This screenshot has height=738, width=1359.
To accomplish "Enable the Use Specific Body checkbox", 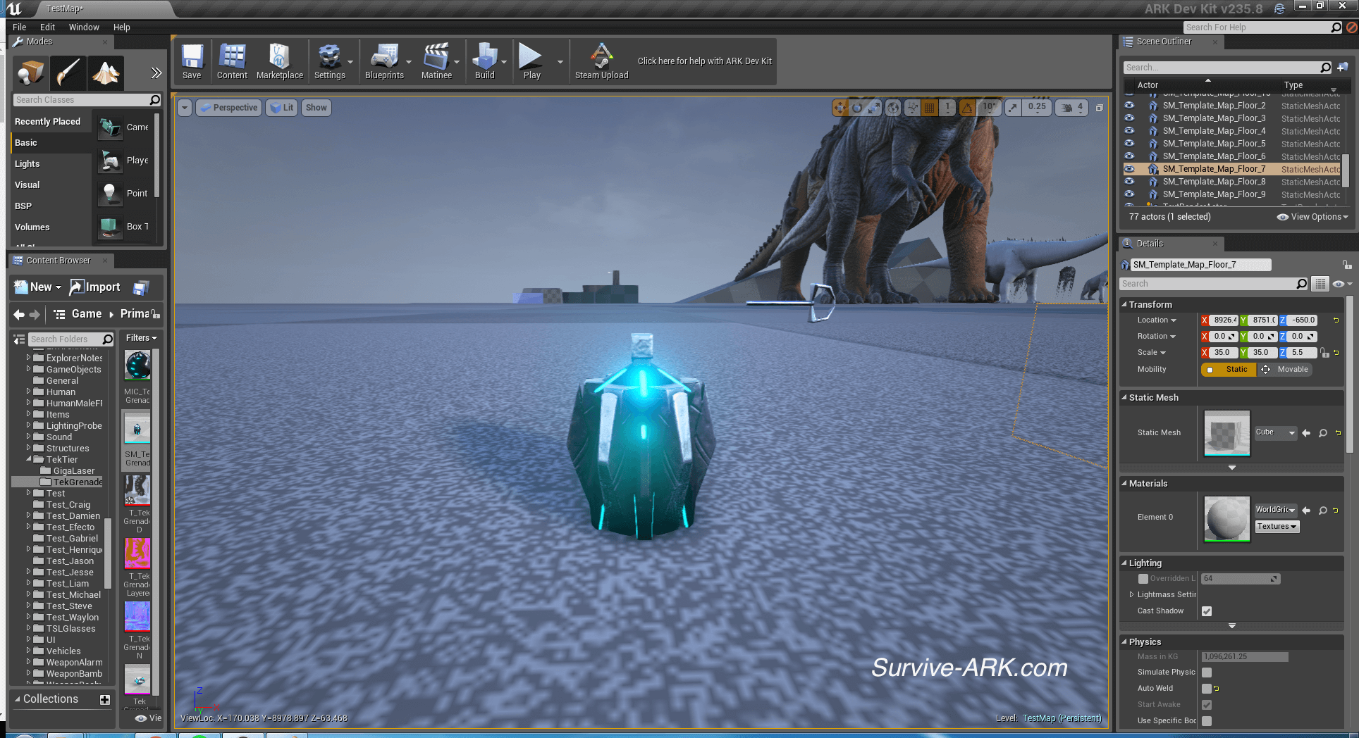I will pos(1207,721).
